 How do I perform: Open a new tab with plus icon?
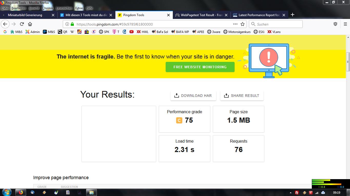coord(293,15)
